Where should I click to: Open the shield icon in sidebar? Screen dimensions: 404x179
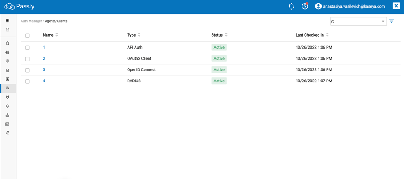tap(8, 106)
